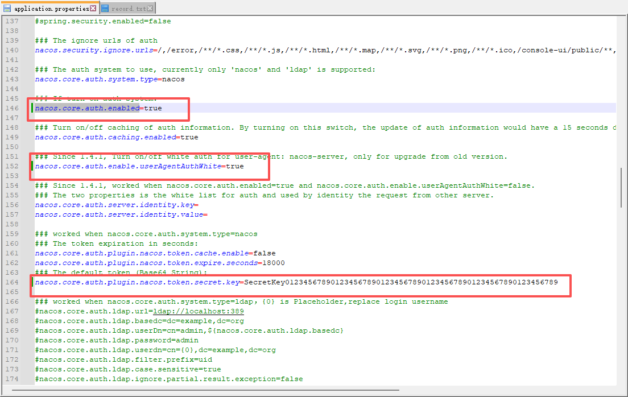Click line number 152 in the gutter

12,166
